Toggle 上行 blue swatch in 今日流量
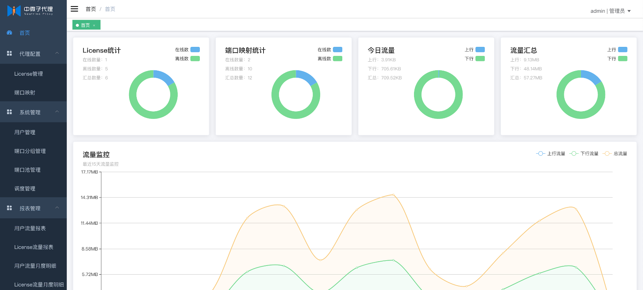Image resolution: width=643 pixels, height=290 pixels. coord(480,50)
